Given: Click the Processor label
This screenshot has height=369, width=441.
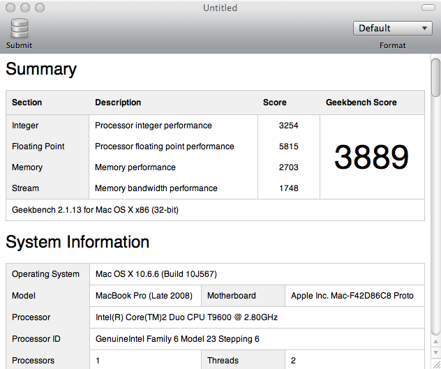Looking at the screenshot, I should (31, 317).
